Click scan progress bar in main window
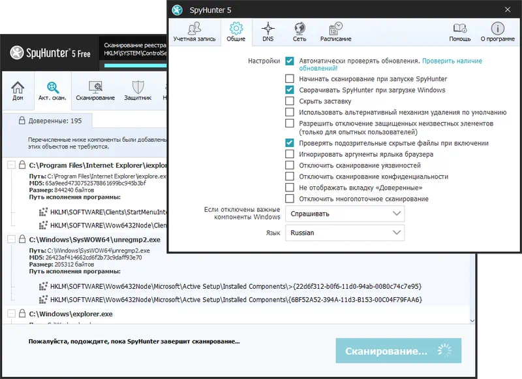 coord(135,65)
